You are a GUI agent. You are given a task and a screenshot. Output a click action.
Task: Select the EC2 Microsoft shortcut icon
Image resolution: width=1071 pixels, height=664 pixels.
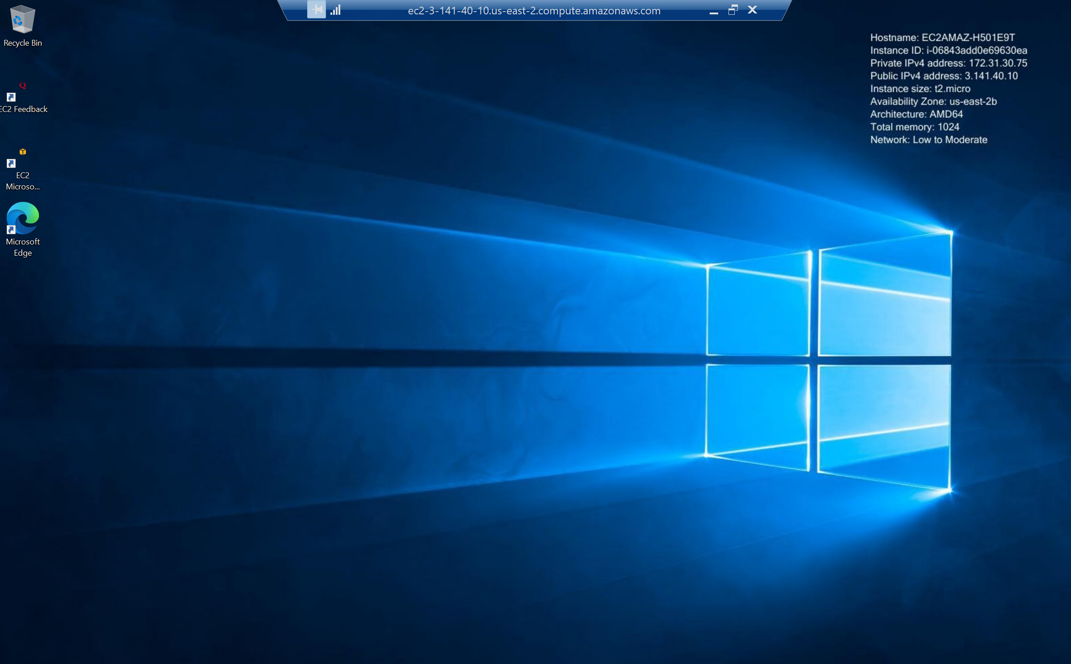click(22, 169)
